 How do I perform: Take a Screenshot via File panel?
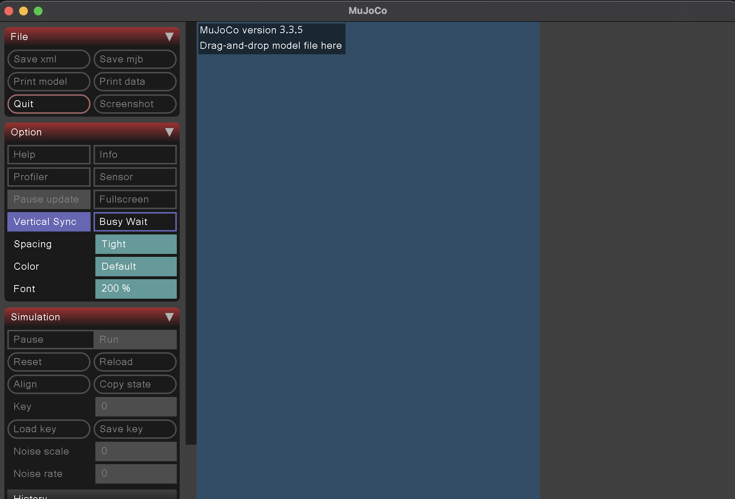[135, 104]
